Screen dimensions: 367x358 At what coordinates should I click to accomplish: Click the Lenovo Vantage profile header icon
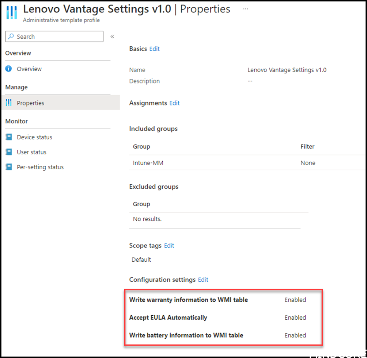click(11, 13)
